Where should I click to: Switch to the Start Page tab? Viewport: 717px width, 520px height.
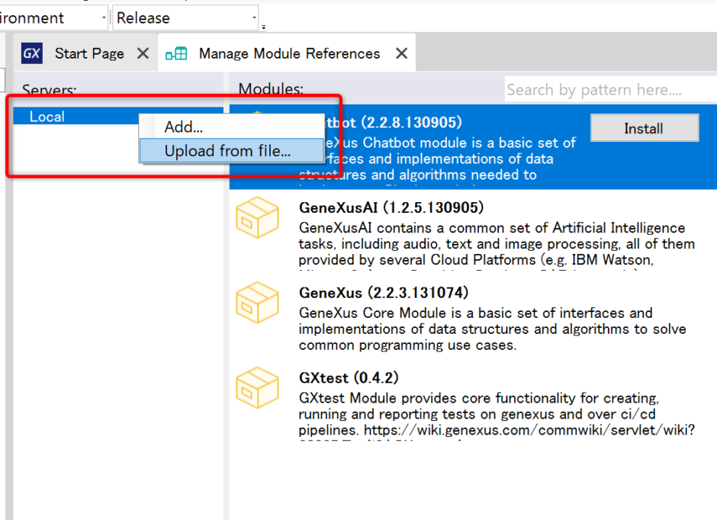(89, 53)
